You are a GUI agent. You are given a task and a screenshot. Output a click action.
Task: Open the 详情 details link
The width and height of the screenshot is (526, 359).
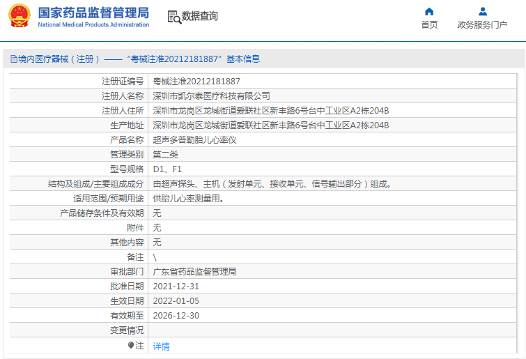[x=162, y=346]
